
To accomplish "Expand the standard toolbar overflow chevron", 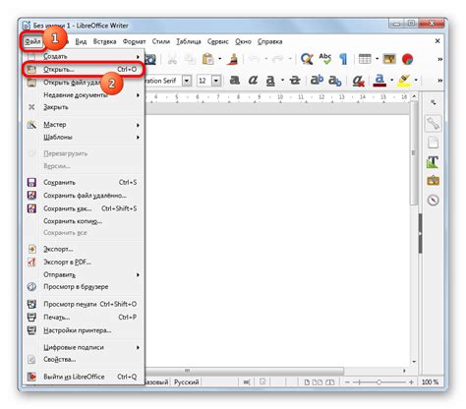I will [439, 59].
